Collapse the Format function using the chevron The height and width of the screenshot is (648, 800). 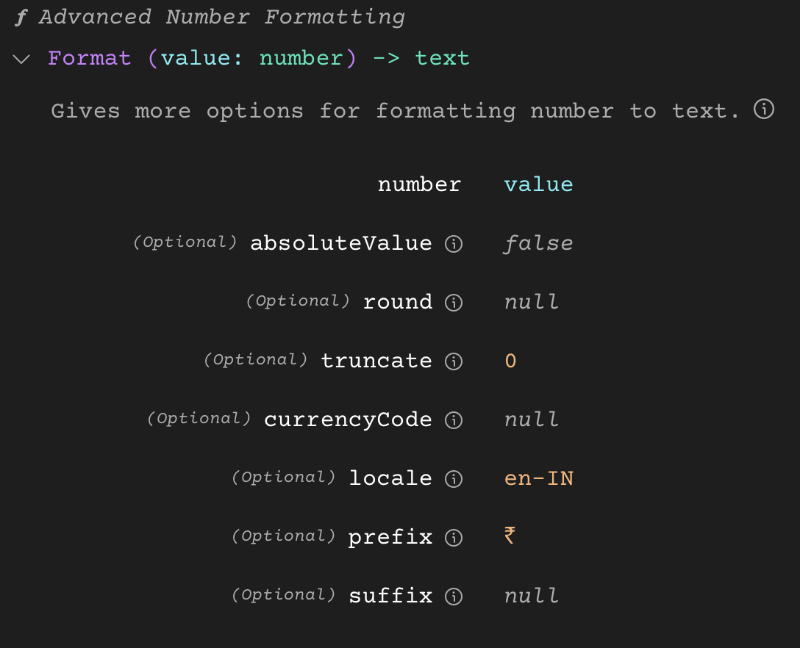pos(21,59)
